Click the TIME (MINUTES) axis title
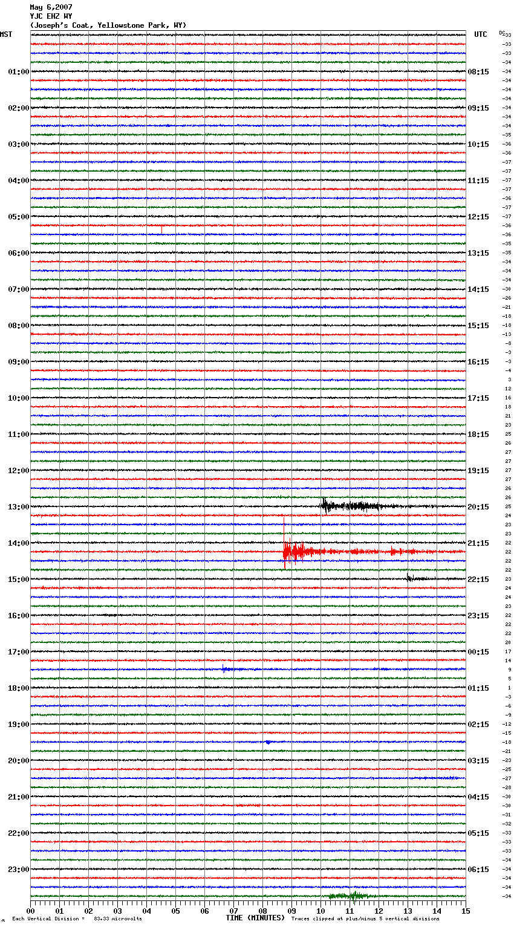 (x=255, y=918)
